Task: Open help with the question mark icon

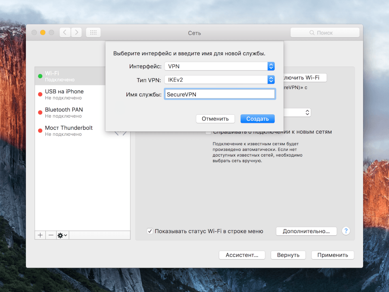Action: click(x=346, y=231)
